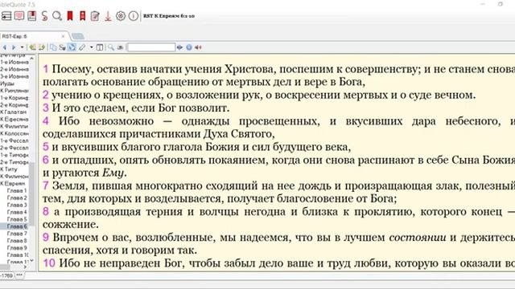The image size is (515, 289).
Task: Select К Ефесянам in the book list
Action: click(x=14, y=120)
